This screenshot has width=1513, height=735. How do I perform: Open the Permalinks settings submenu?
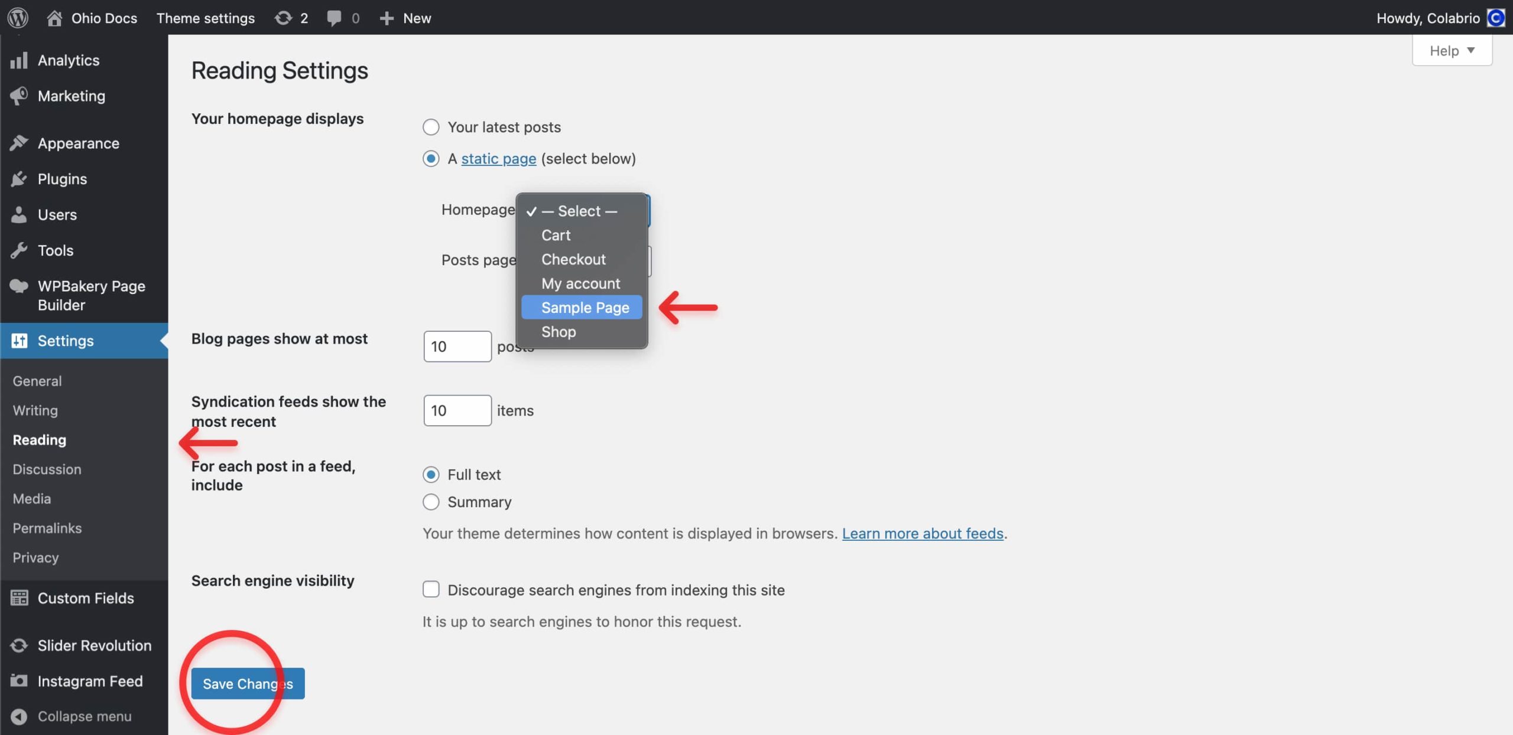(47, 528)
